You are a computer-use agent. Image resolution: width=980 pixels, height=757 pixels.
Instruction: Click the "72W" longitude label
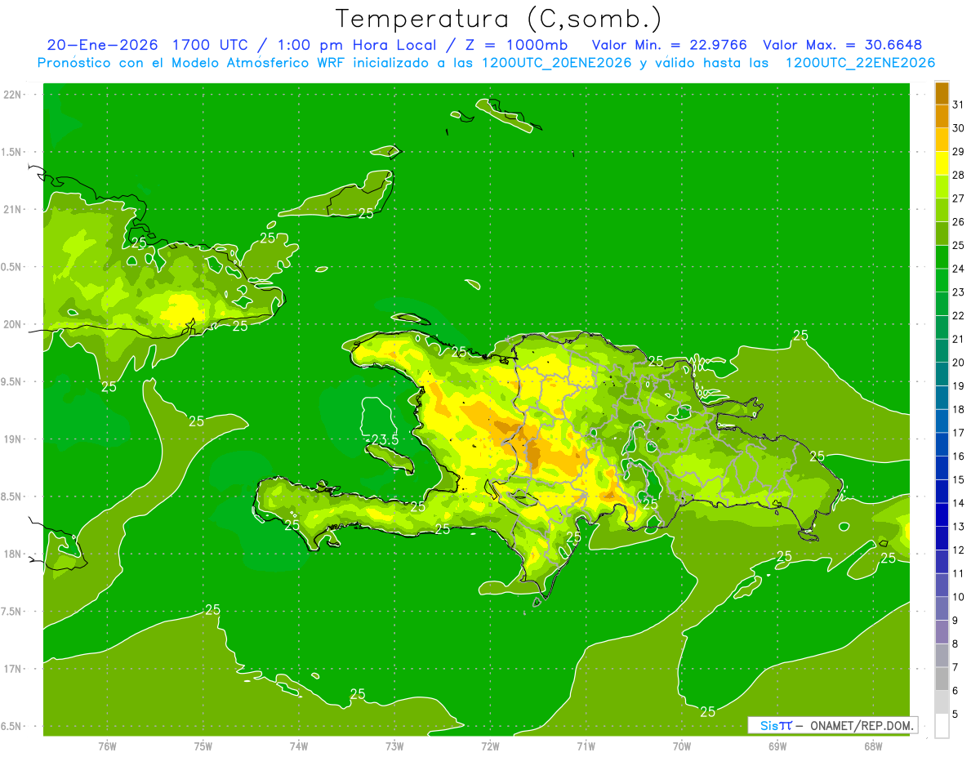click(x=490, y=746)
